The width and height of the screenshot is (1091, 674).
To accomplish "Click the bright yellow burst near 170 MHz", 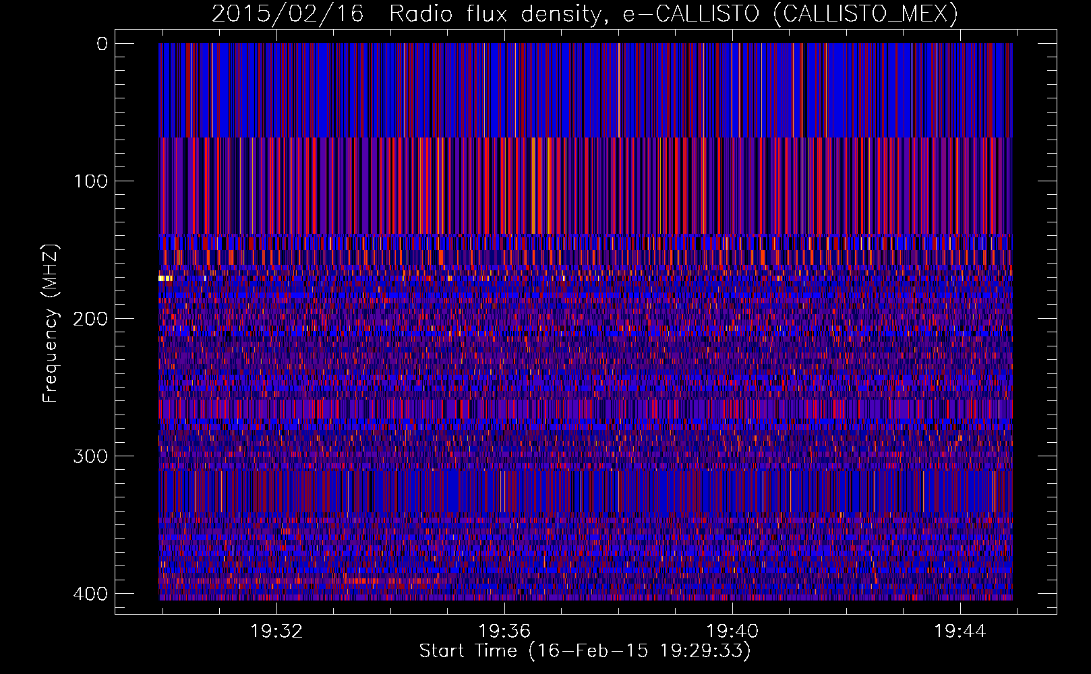I will (165, 278).
